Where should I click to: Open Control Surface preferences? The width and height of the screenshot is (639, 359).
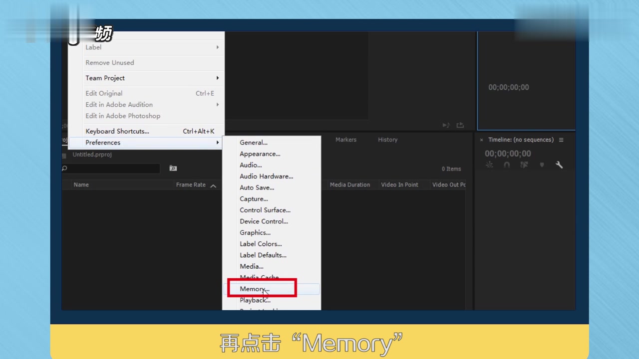coord(265,210)
